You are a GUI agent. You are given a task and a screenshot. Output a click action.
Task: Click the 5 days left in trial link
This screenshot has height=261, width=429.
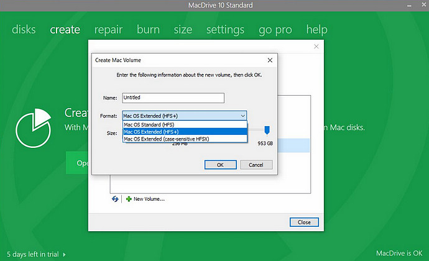32,254
